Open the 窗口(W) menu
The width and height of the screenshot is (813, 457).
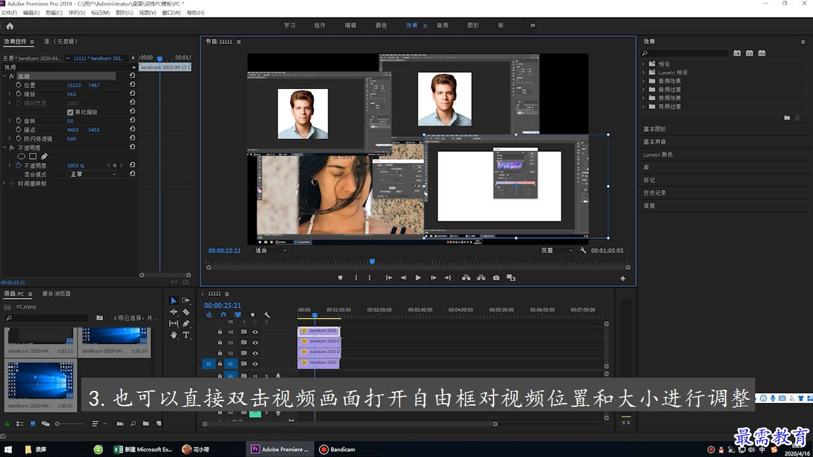click(x=171, y=13)
